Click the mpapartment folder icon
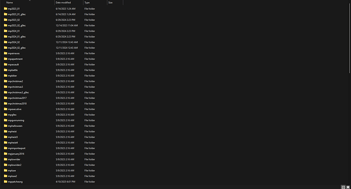 [x=6, y=59]
